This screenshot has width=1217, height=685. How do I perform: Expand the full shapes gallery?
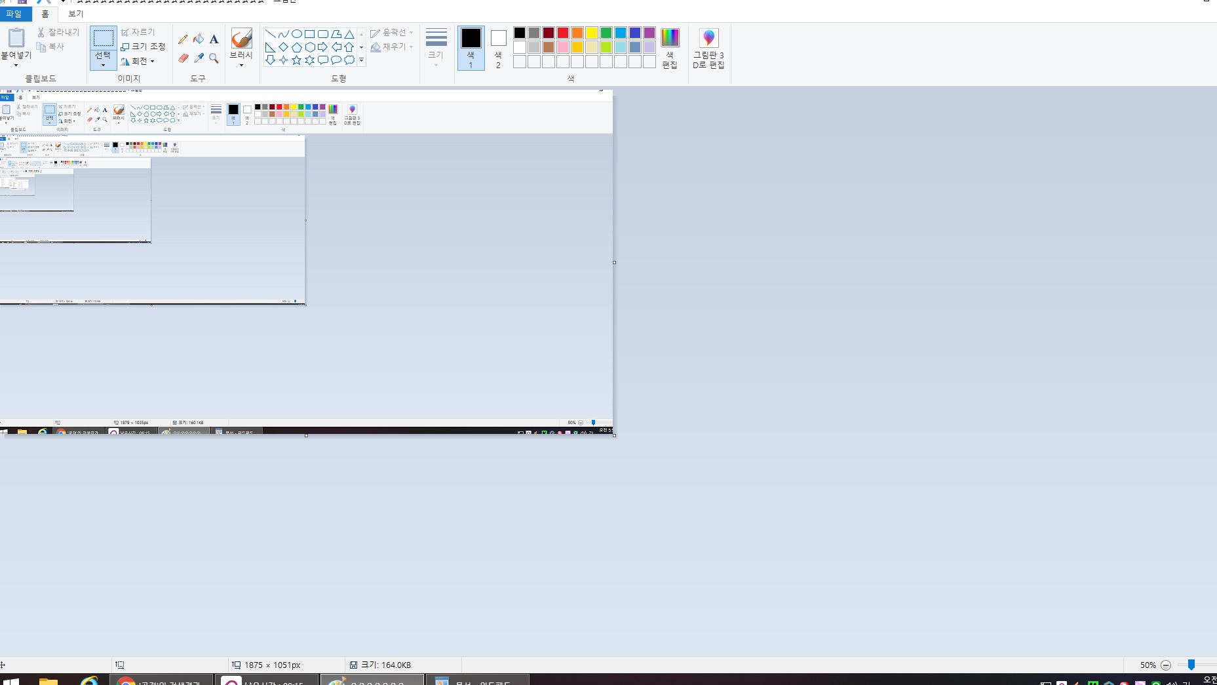pos(361,60)
